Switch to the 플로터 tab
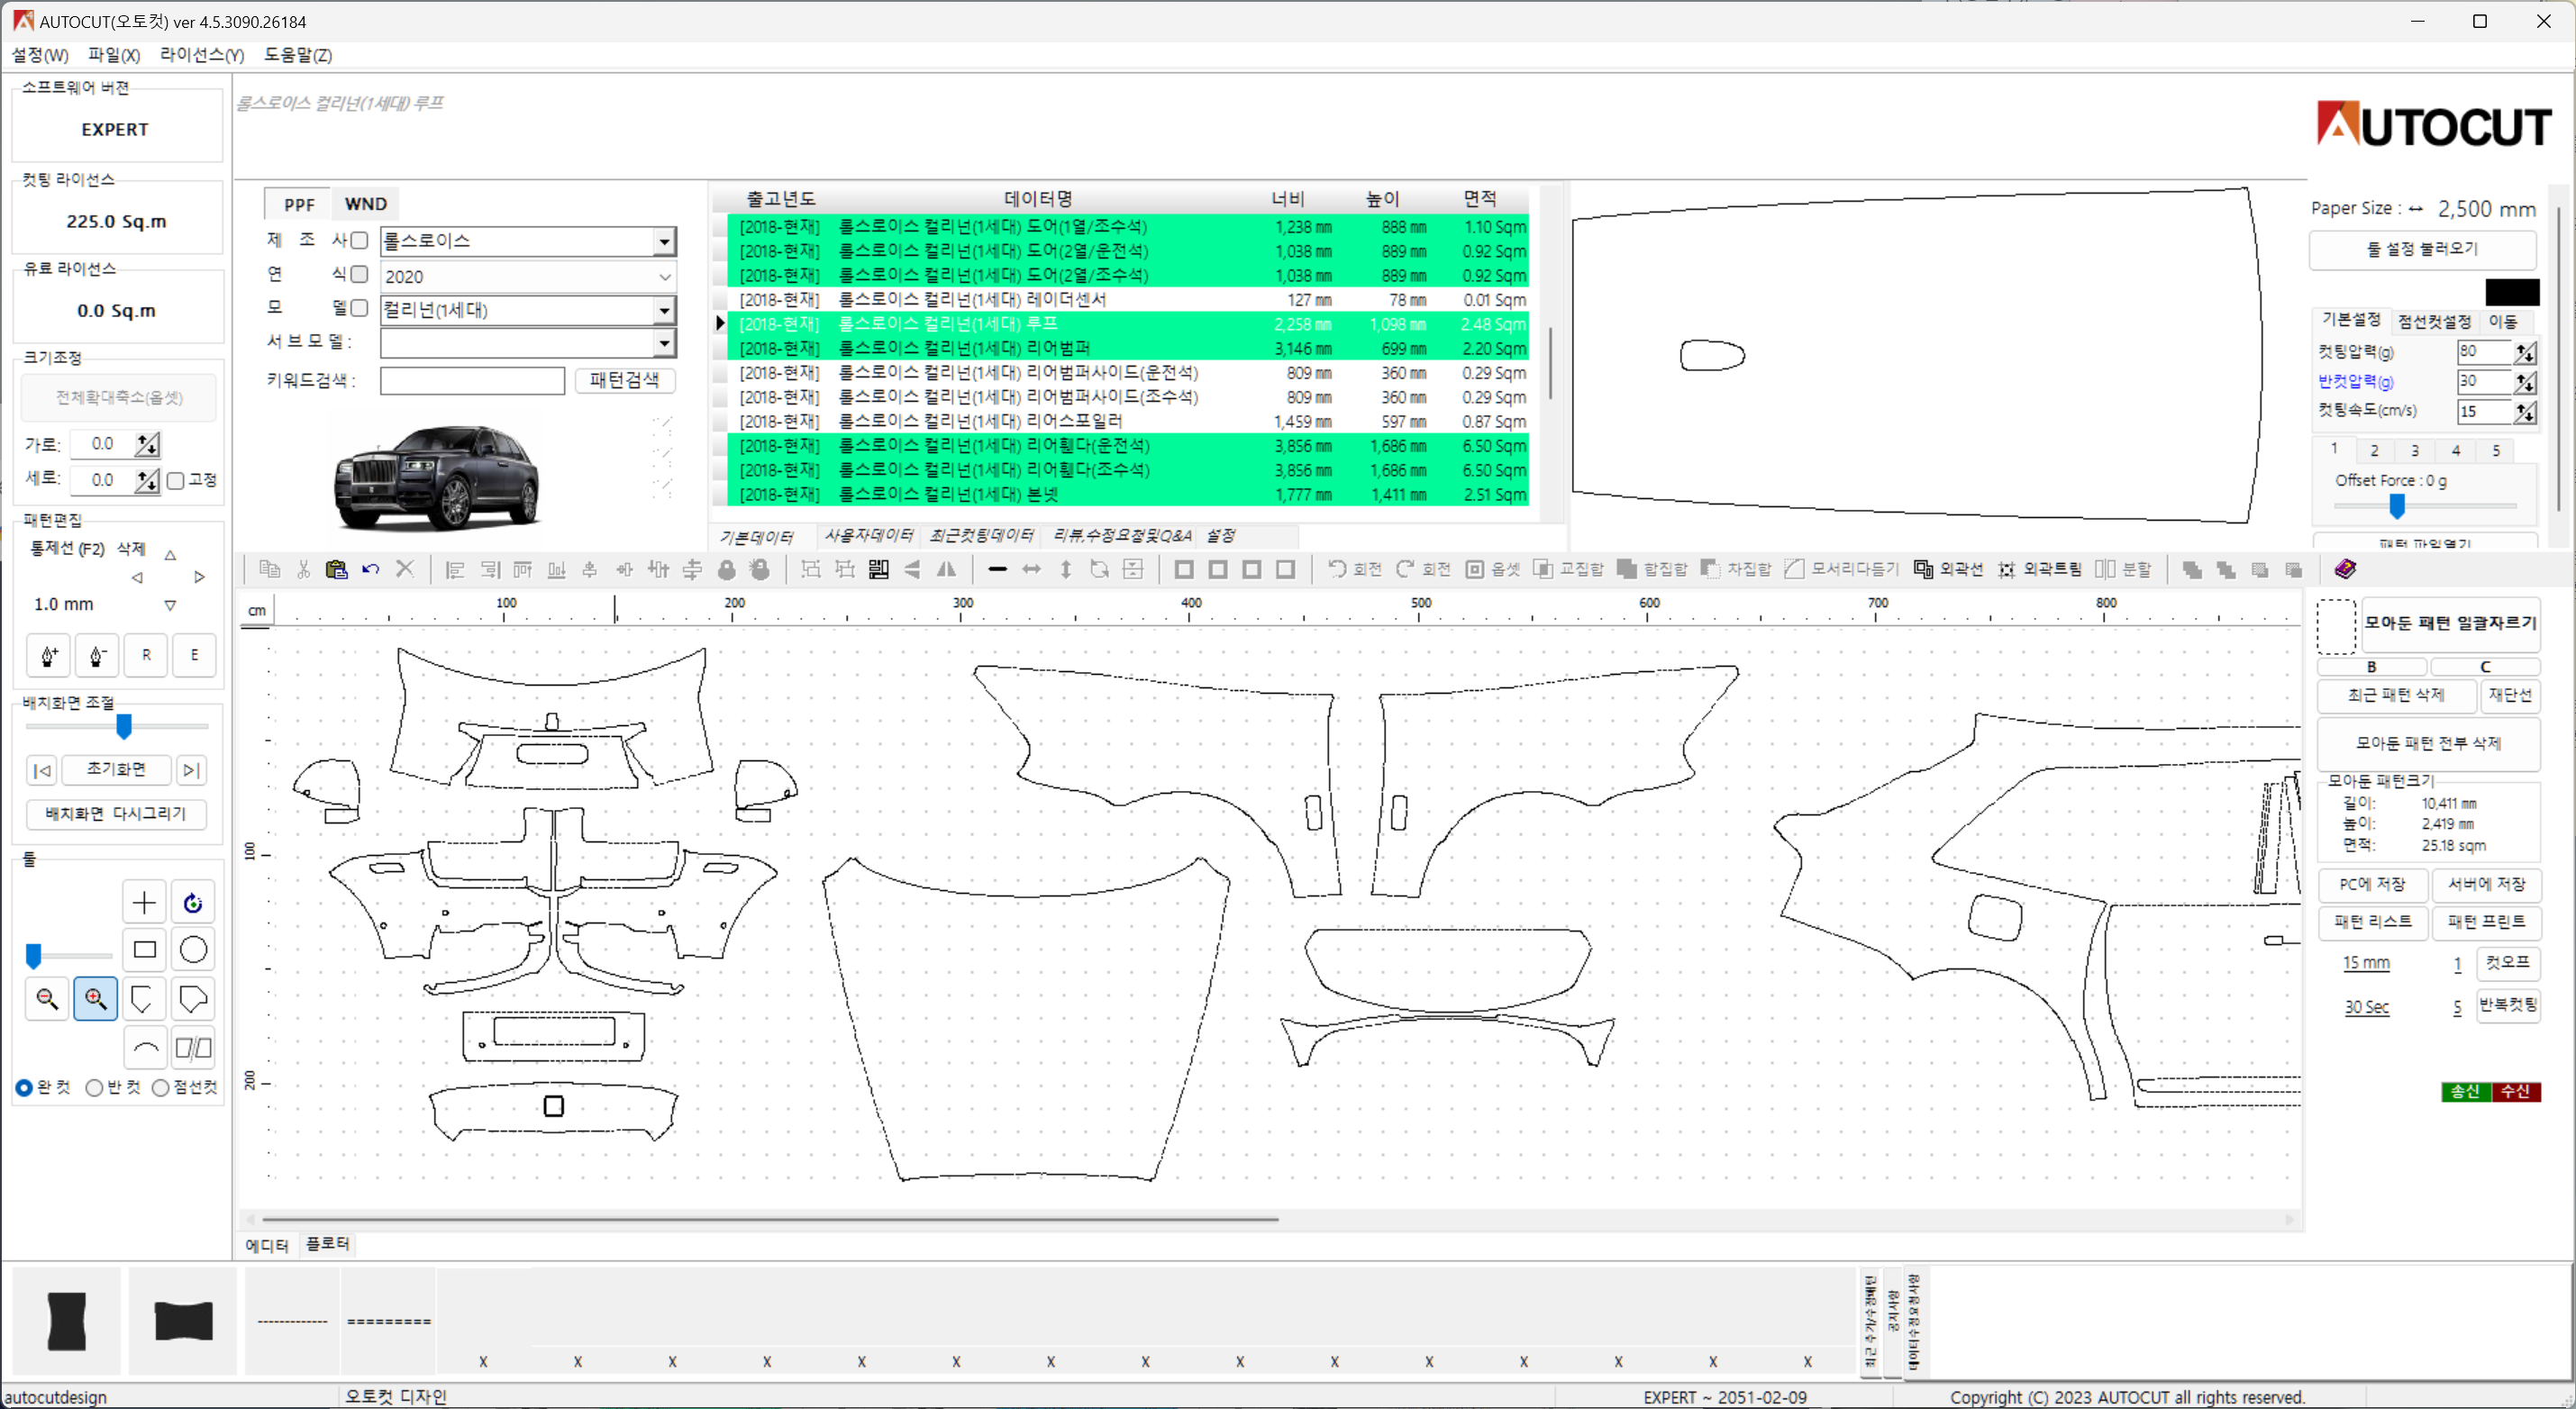This screenshot has width=2576, height=1409. (328, 1244)
